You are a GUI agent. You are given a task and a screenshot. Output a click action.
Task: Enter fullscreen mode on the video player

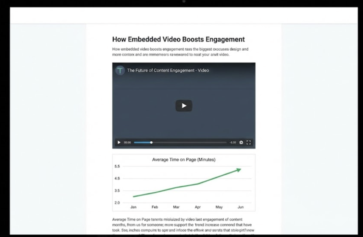pyautogui.click(x=248, y=142)
